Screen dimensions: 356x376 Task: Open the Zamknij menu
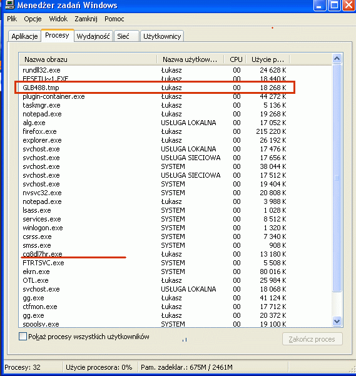86,19
